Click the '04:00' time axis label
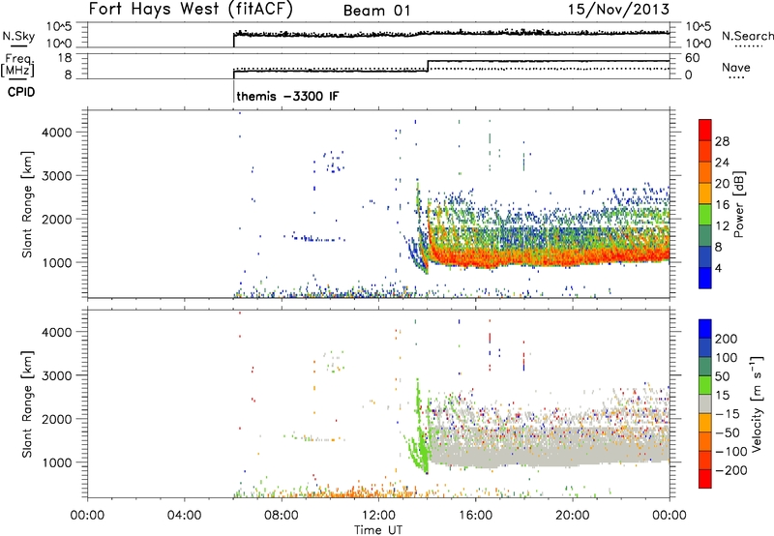774x536 pixels. coord(185,516)
